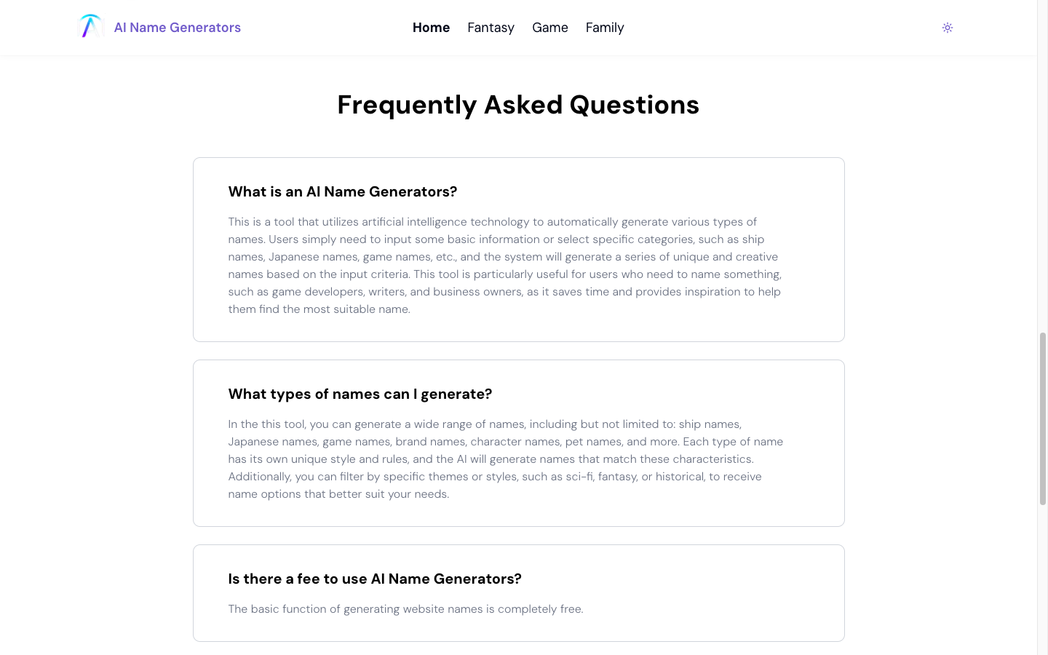1048x655 pixels.
Task: Click the 'Frequently Asked Questions' page title
Action: click(518, 105)
